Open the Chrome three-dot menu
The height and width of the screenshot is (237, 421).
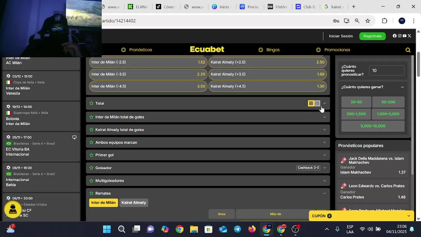point(414,21)
